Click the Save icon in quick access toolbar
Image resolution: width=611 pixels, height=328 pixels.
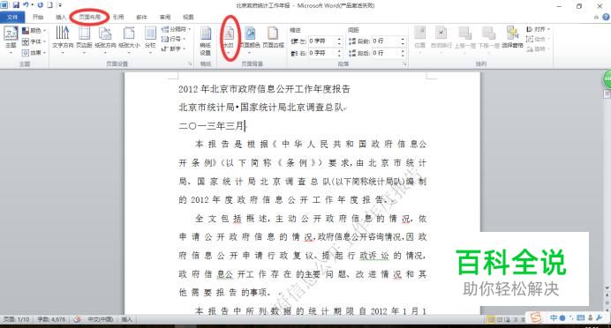(16, 5)
